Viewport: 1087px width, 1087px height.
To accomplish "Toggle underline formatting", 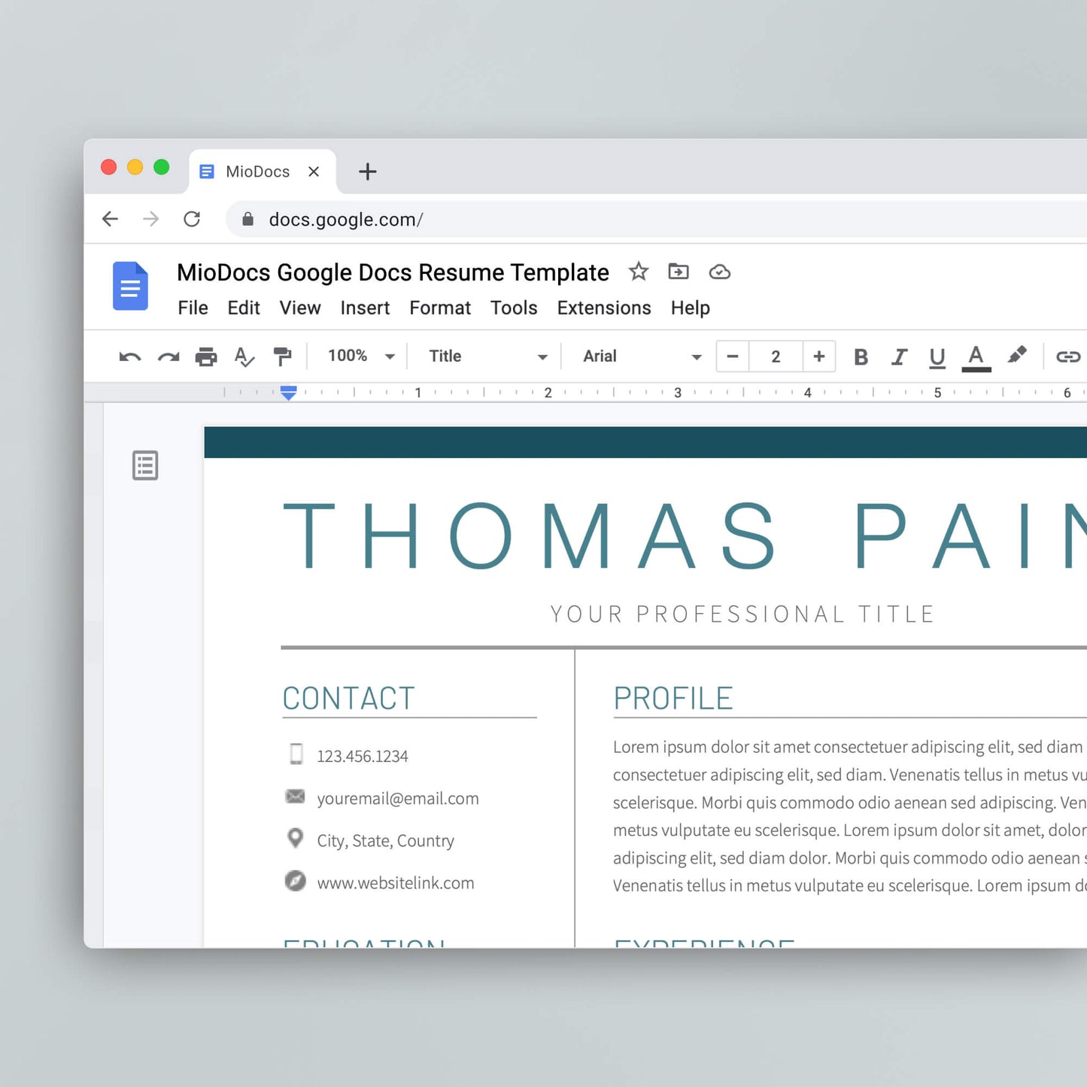I will click(x=937, y=357).
